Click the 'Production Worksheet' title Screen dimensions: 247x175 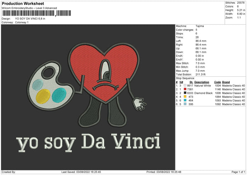tap(23, 3)
